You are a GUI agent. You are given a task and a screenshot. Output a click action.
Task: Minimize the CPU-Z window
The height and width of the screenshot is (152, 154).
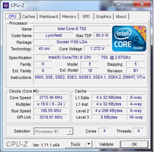(x=118, y=4)
